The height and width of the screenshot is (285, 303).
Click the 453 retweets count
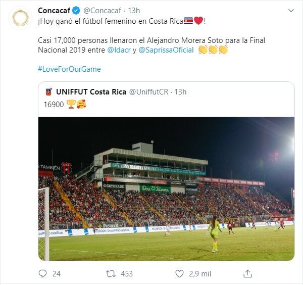[127, 273]
